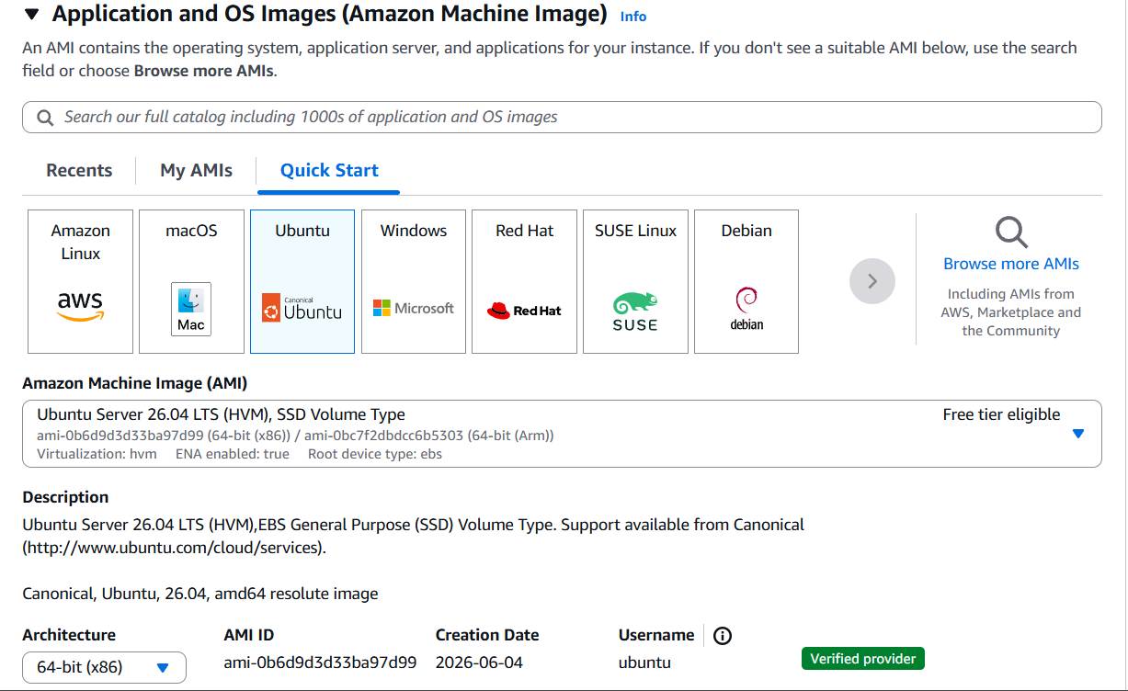
Task: Click the Red Hat logo icon
Action: point(524,311)
